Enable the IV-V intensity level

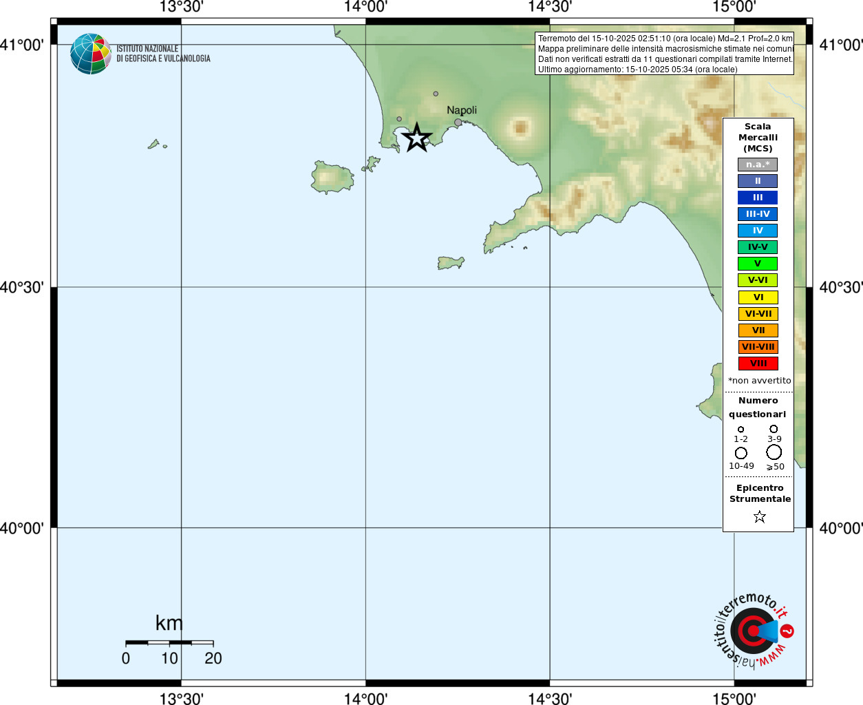(x=758, y=247)
